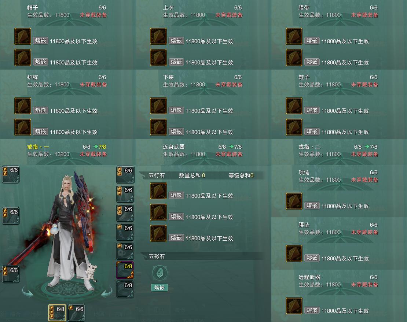Rotate character with left arrow

click(x=28, y=292)
